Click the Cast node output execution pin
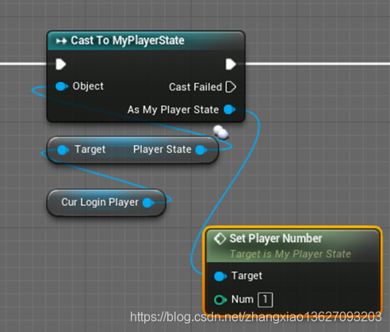The image size is (390, 332). 231,64
